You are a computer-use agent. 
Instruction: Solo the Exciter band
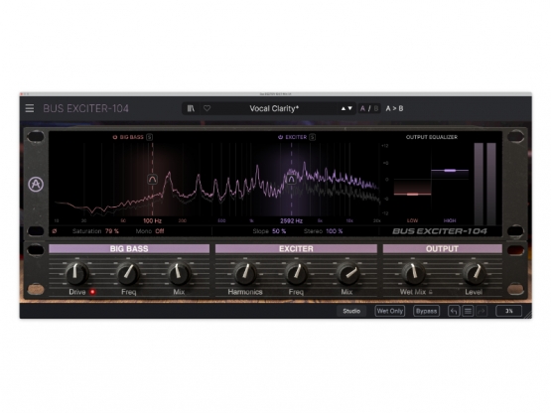[x=312, y=137]
